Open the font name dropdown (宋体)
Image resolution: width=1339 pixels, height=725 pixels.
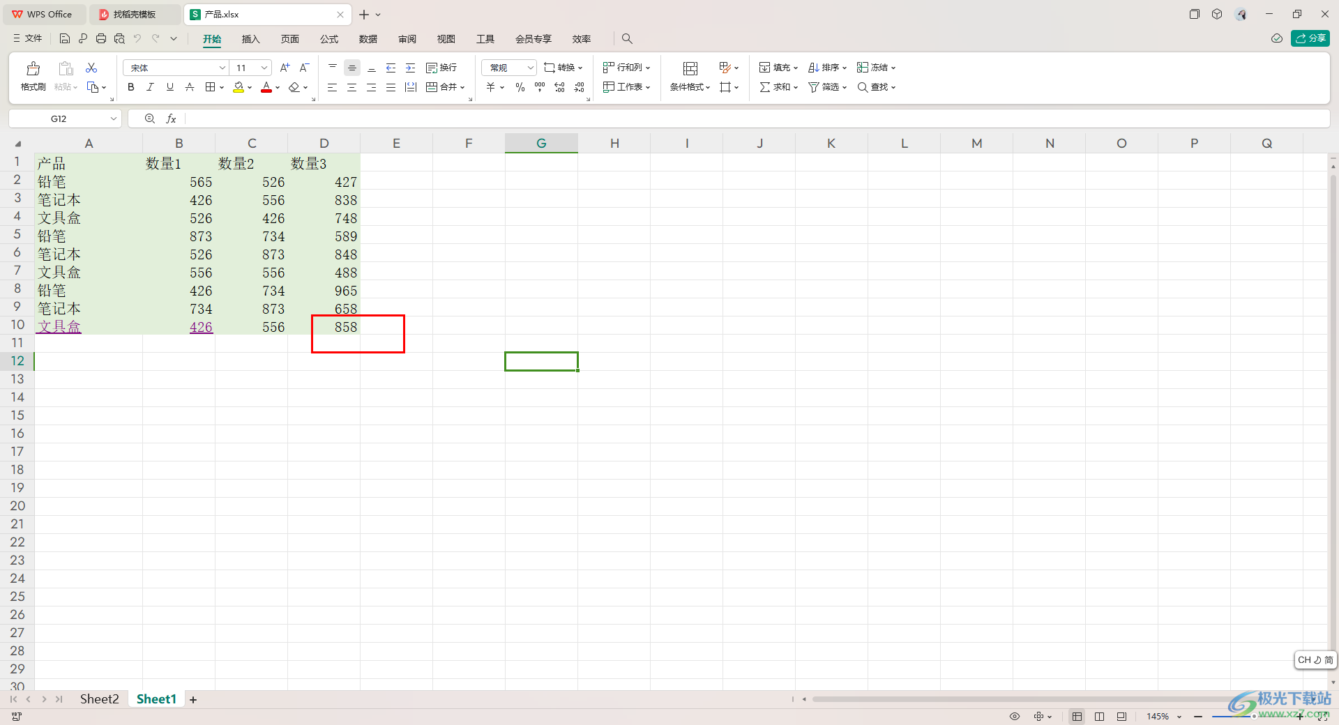click(222, 68)
